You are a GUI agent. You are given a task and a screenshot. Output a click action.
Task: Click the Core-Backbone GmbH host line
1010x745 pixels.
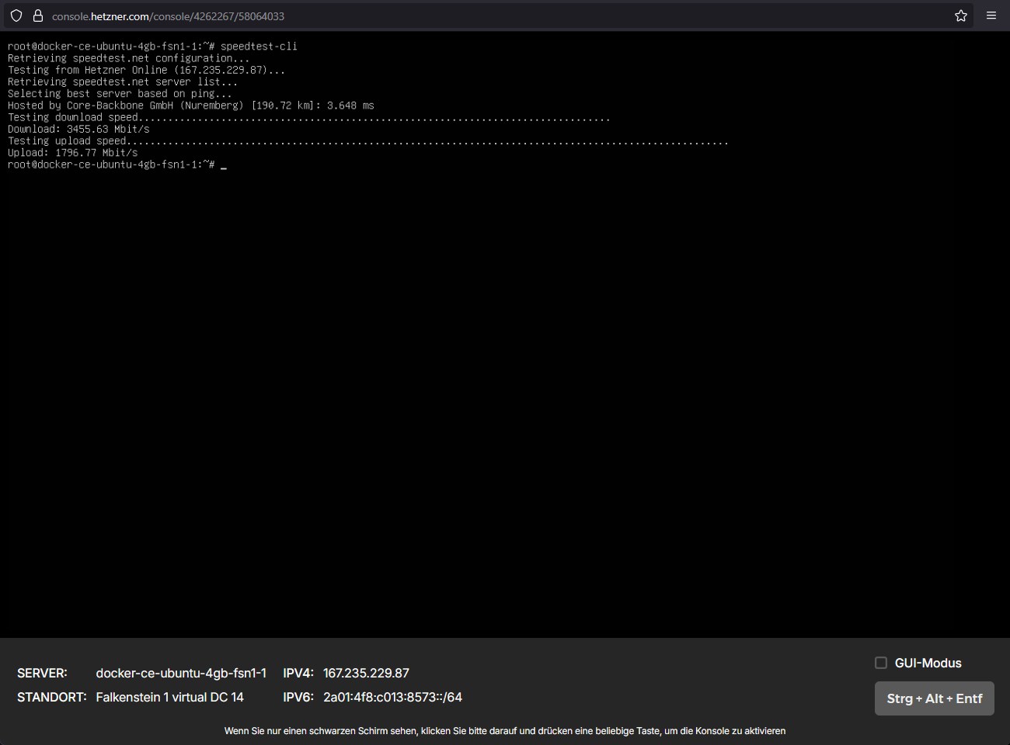pos(190,106)
